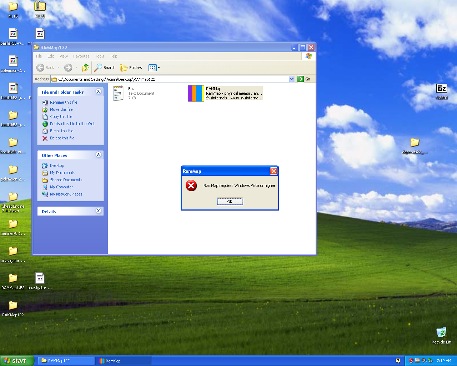457x366 pixels.
Task: Open the Tools menu
Action: pos(99,56)
